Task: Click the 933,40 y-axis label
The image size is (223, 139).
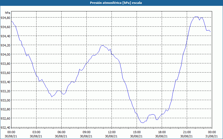Action: [x=5, y=82]
